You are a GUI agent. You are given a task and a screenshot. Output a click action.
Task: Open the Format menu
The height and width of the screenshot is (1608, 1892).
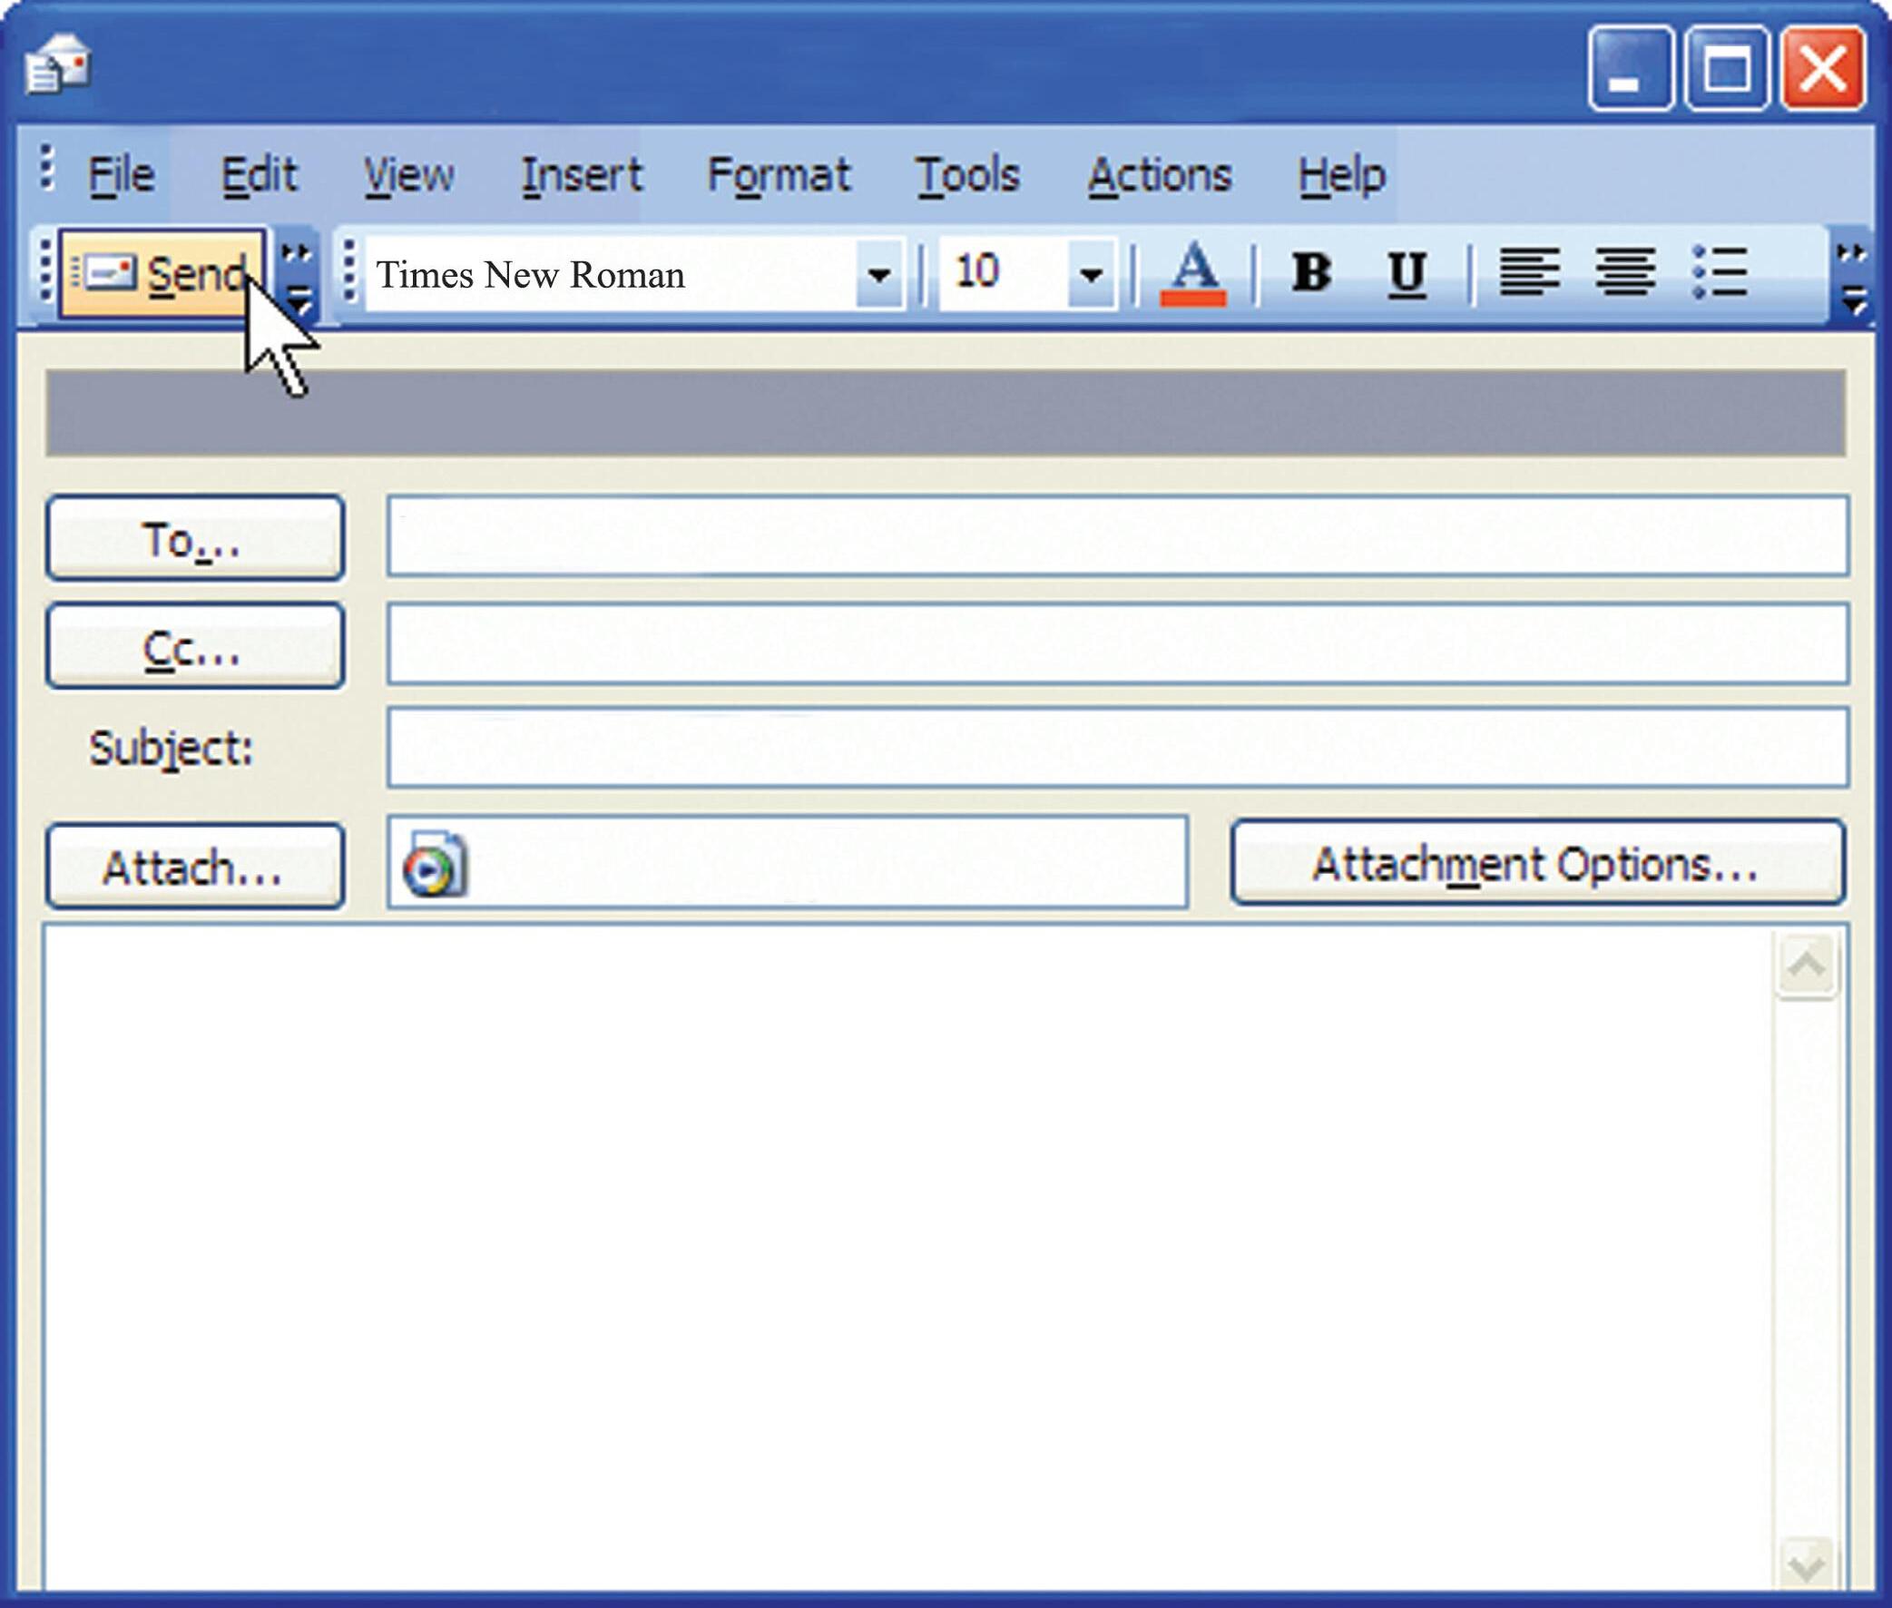[779, 175]
